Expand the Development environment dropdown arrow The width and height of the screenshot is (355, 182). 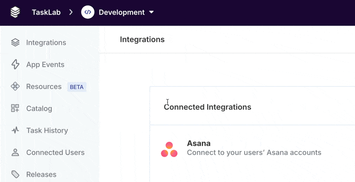coord(151,12)
